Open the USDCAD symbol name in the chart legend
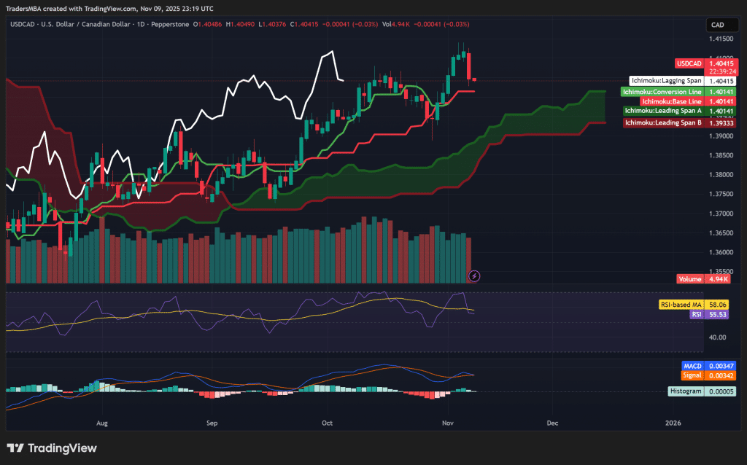 23,24
